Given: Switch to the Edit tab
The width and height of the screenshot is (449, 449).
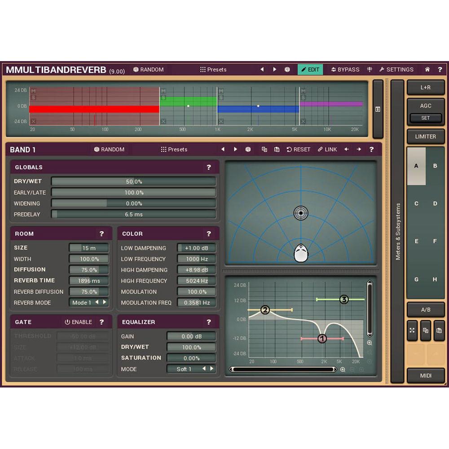Looking at the screenshot, I should (x=310, y=70).
